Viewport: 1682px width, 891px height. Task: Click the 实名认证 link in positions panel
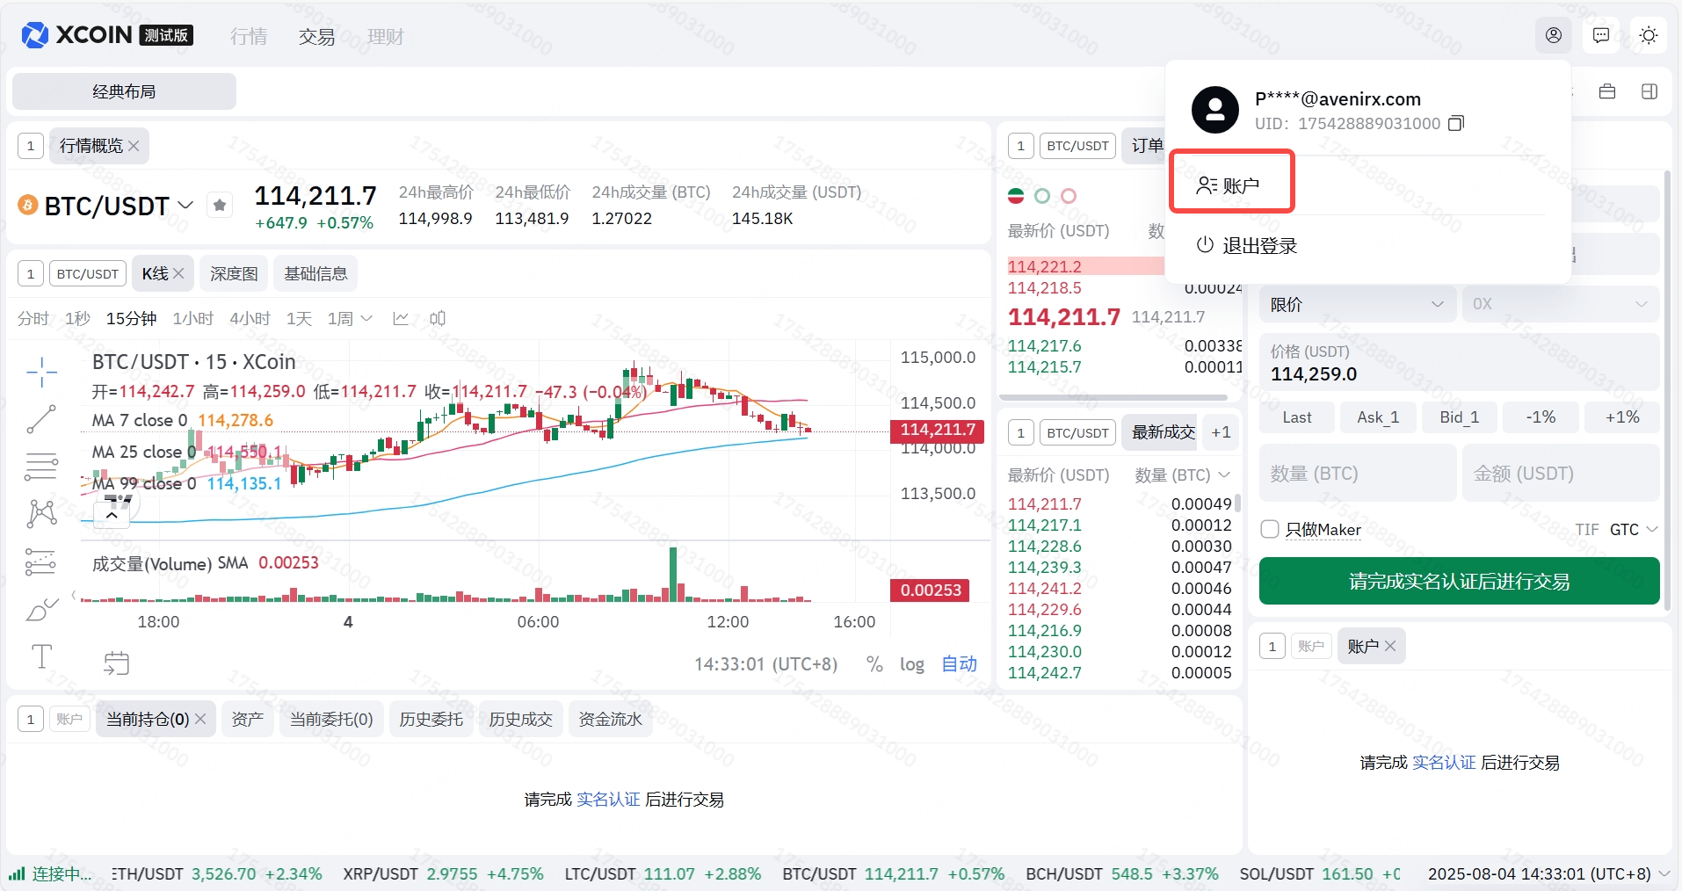tap(608, 800)
